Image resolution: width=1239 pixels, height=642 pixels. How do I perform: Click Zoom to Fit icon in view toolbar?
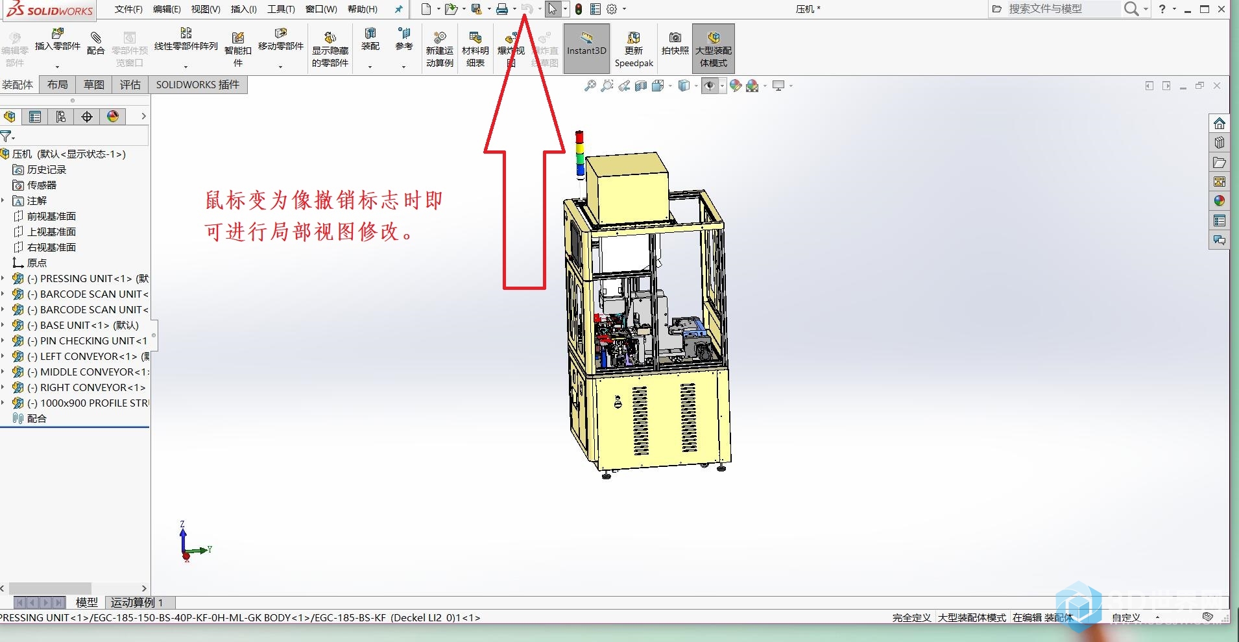pyautogui.click(x=590, y=86)
